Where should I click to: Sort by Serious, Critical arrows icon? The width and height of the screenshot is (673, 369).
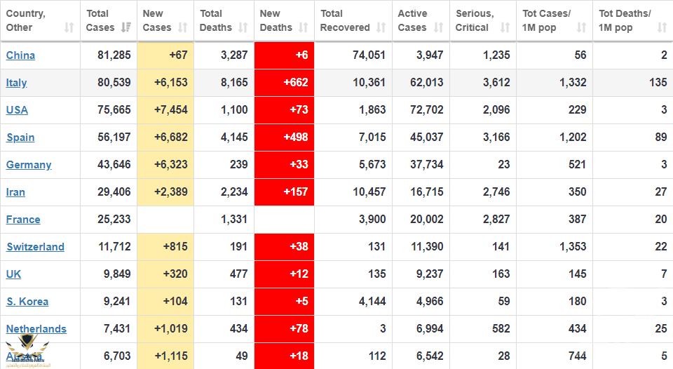click(505, 27)
